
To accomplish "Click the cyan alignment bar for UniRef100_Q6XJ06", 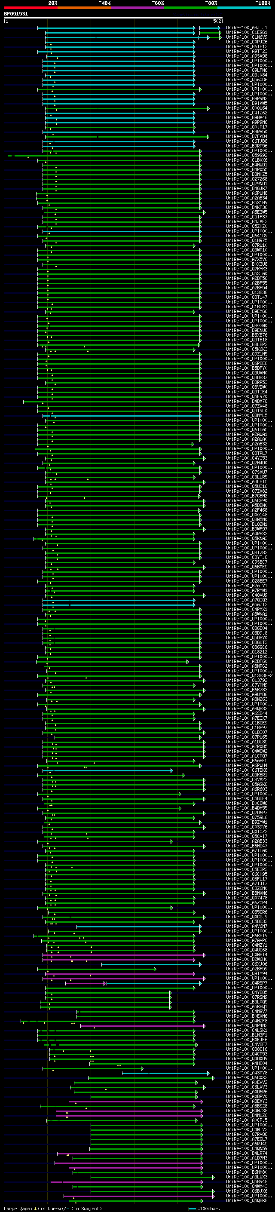I will [151, 964].
